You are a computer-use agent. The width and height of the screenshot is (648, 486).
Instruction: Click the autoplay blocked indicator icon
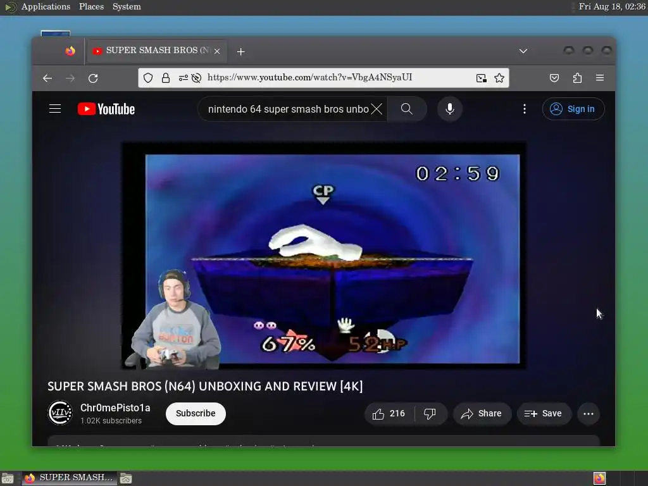[x=196, y=78]
